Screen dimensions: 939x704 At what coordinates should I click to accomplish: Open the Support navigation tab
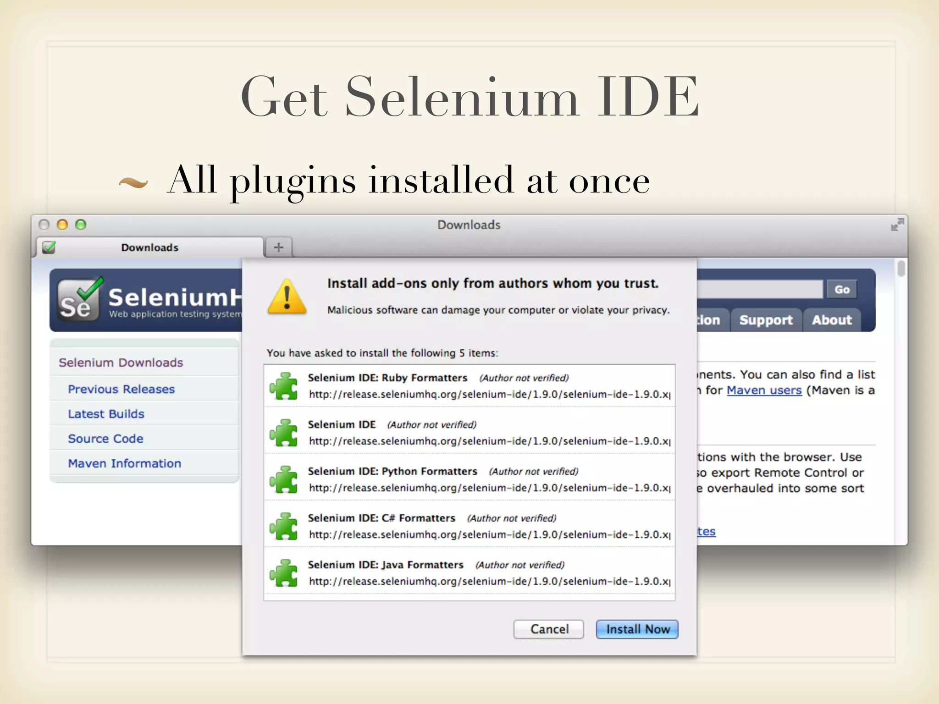(766, 320)
